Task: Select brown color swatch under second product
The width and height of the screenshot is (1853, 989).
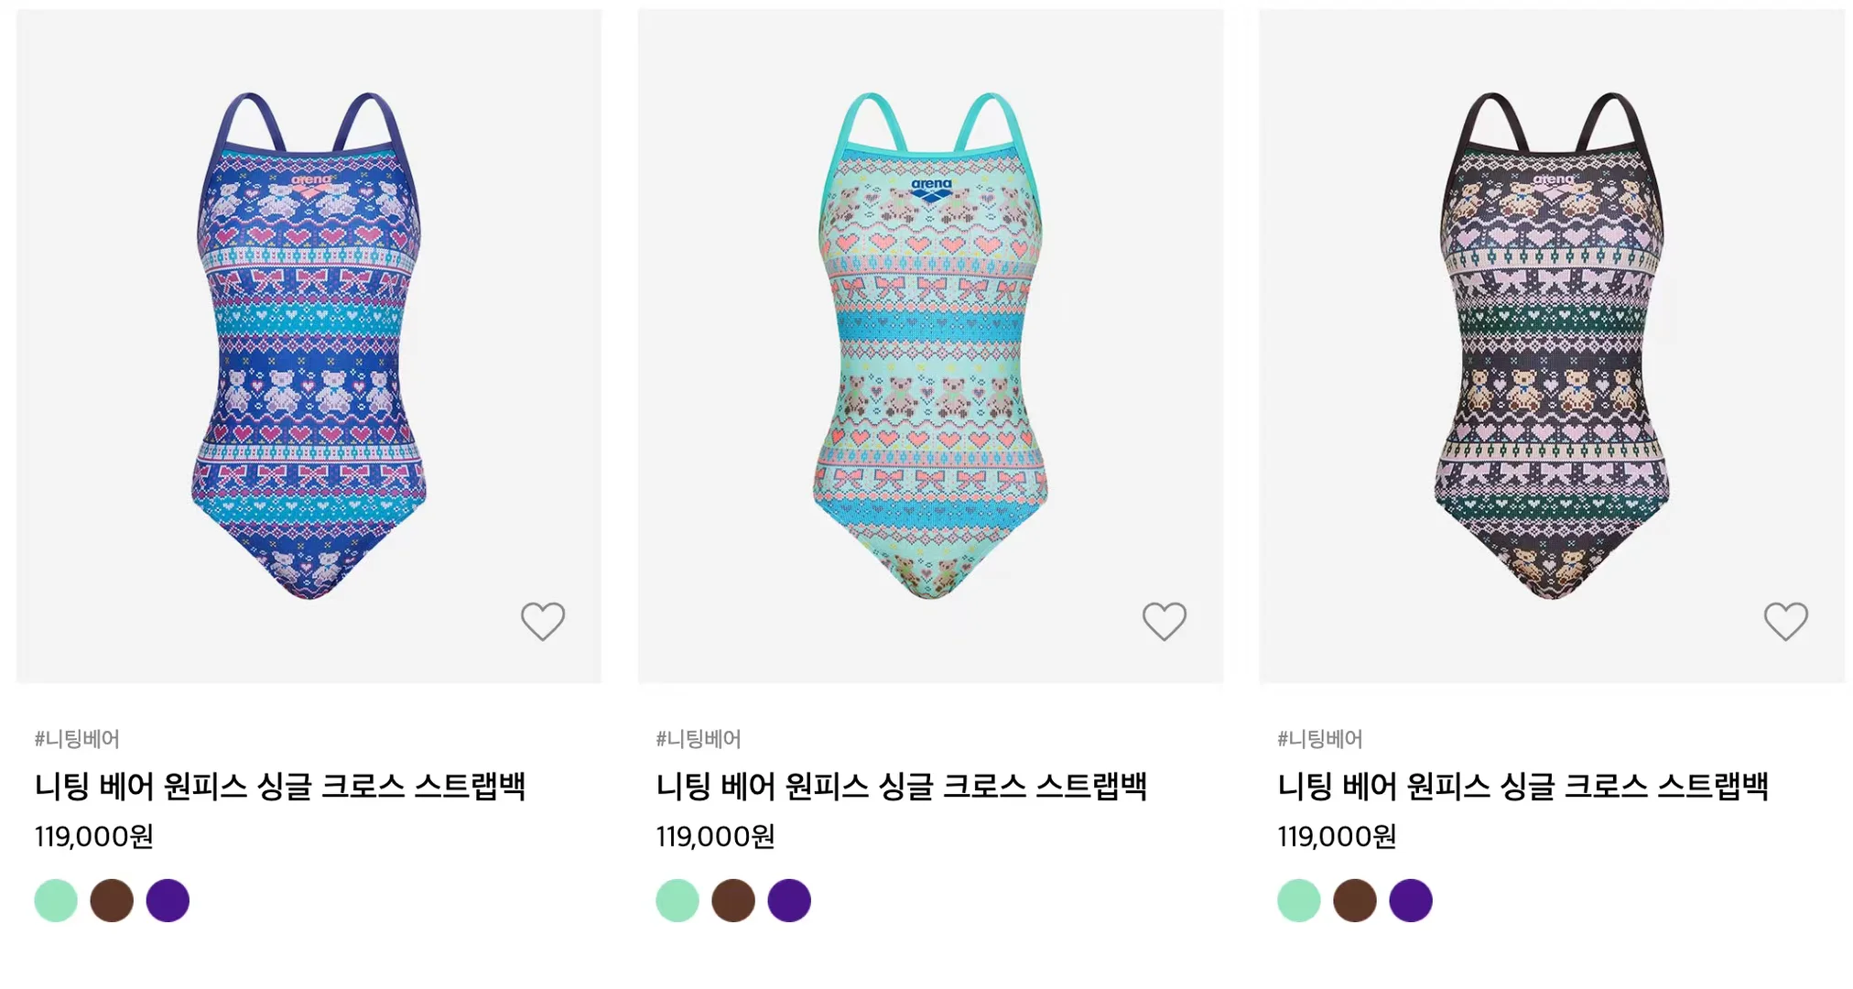Action: 733,900
